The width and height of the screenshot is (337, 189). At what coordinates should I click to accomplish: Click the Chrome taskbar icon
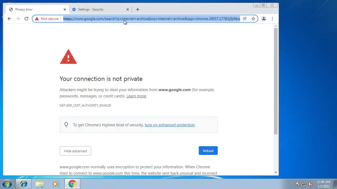[72, 184]
